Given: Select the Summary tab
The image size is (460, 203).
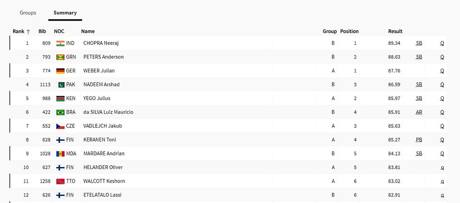Looking at the screenshot, I should tap(65, 13).
